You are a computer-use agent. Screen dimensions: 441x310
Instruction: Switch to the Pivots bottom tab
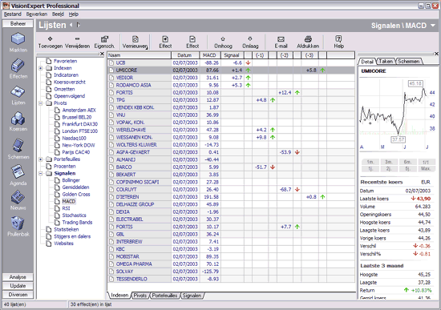[140, 296]
